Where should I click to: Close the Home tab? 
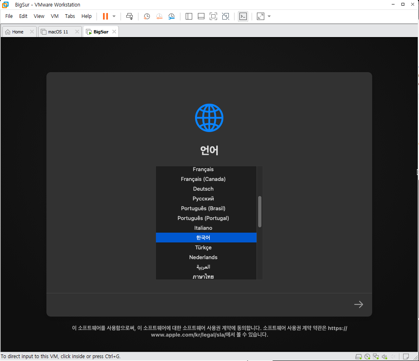click(32, 32)
